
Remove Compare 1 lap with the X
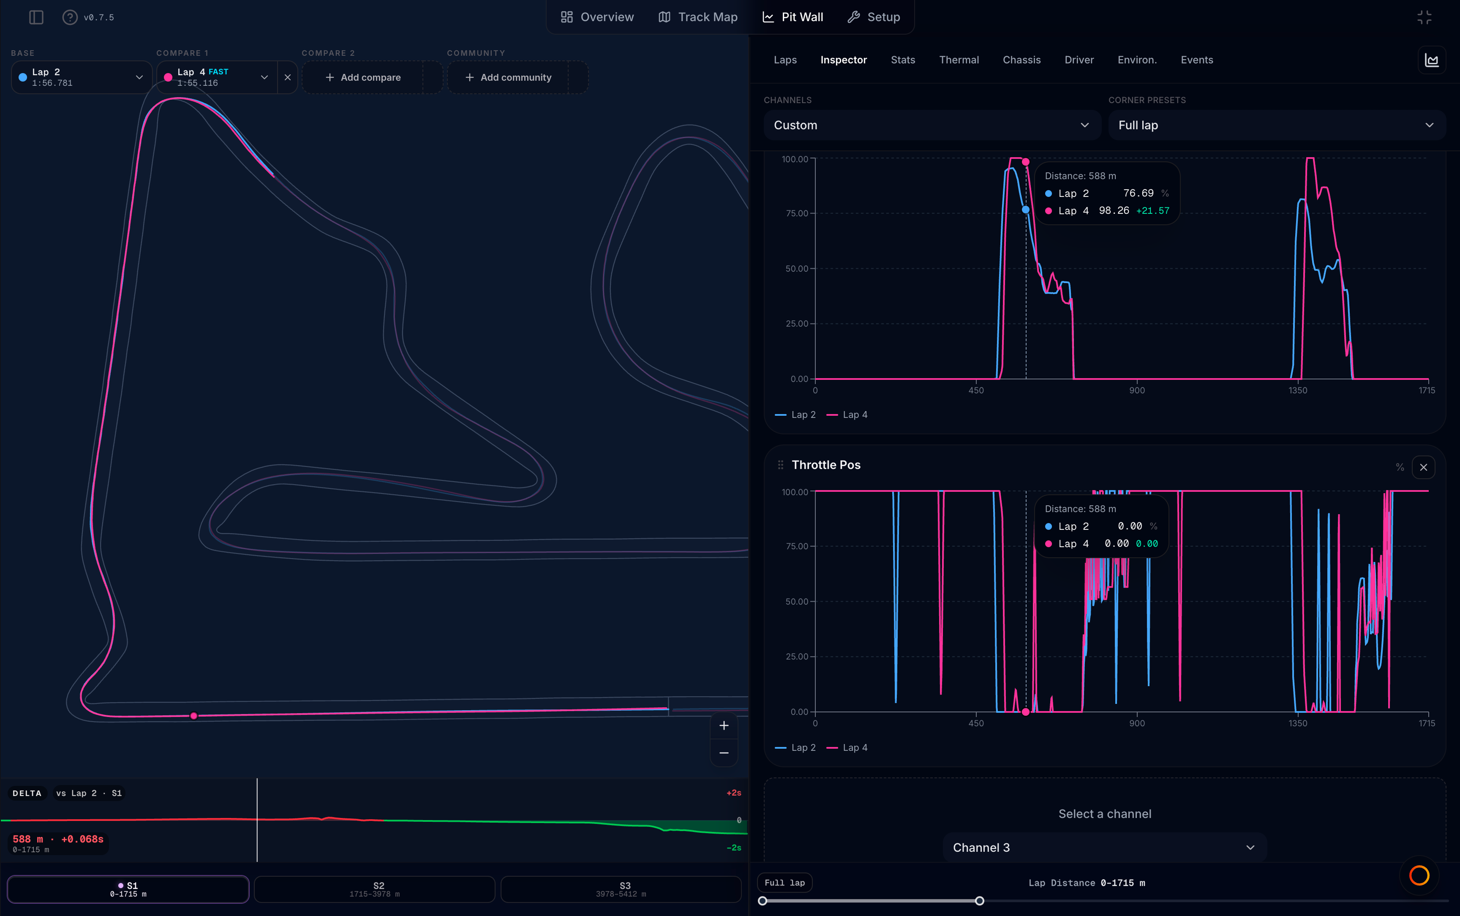tap(288, 77)
